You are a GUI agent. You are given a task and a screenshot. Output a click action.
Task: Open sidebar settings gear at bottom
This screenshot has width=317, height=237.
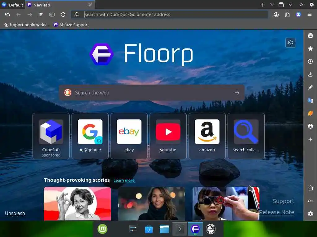(310, 214)
